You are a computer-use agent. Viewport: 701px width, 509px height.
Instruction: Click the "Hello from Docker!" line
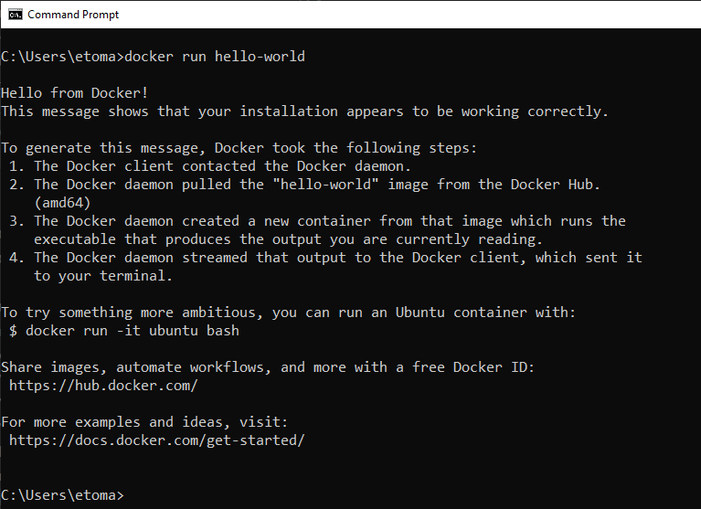pyautogui.click(x=75, y=93)
